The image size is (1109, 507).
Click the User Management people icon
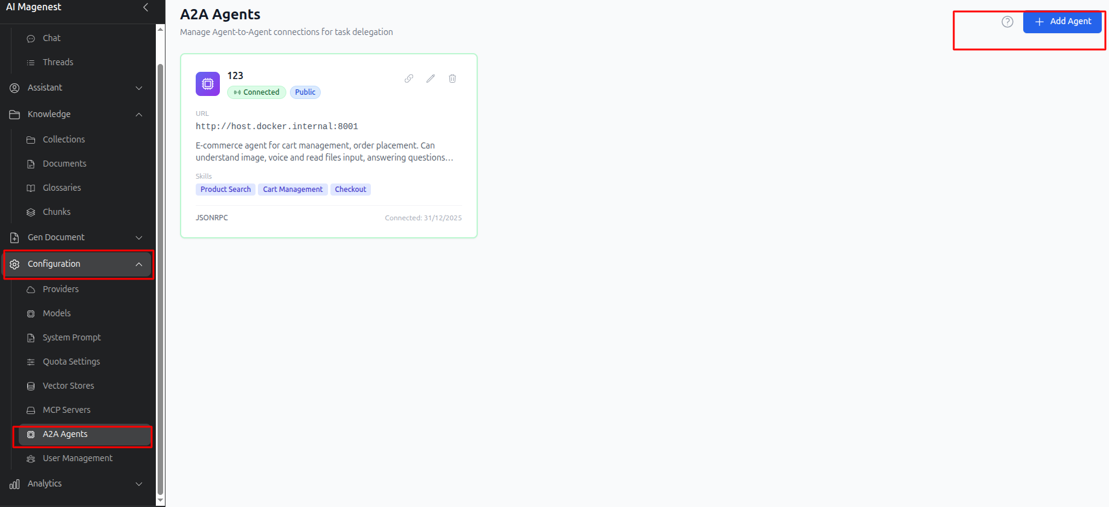31,459
